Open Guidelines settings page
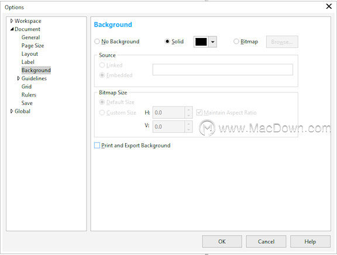This screenshot has height=255, width=337. 34,78
